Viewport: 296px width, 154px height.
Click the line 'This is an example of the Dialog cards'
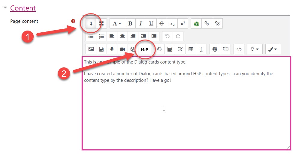pyautogui.click(x=135, y=62)
